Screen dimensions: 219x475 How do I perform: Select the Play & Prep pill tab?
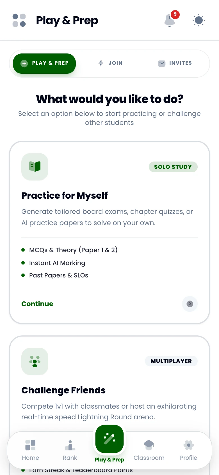(x=44, y=64)
